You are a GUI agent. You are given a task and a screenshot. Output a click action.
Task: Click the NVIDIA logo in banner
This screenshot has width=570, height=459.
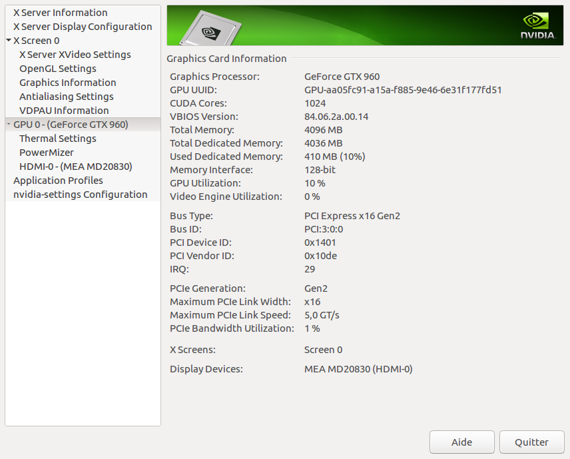pos(538,27)
